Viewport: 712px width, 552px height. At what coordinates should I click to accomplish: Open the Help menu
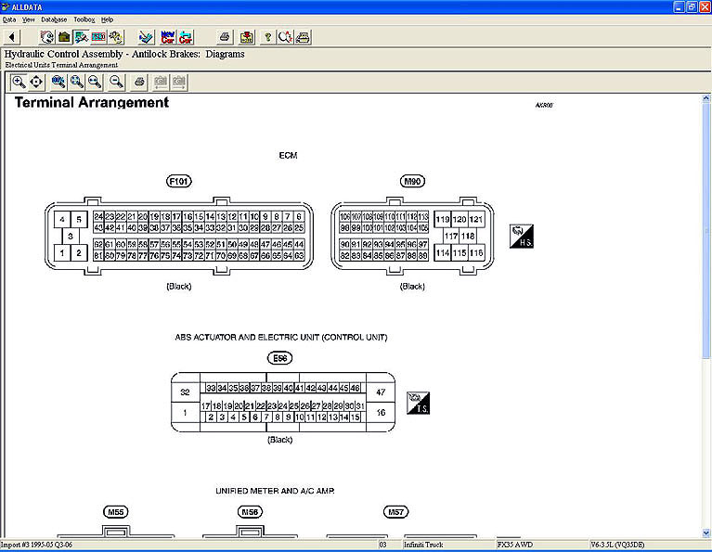pos(107,19)
